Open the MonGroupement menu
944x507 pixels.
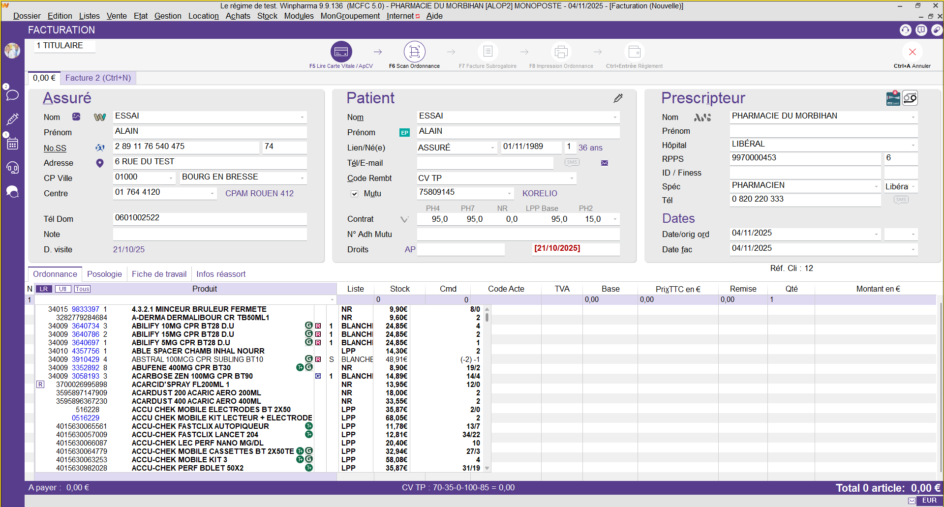pyautogui.click(x=350, y=16)
